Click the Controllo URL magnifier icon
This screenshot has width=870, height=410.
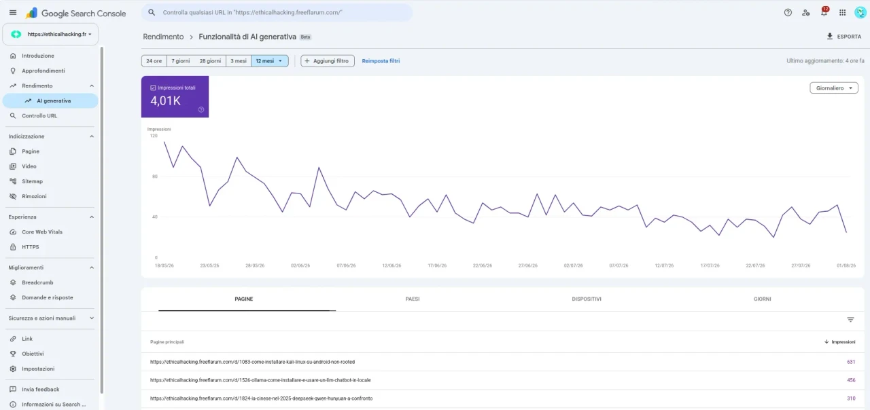[x=13, y=115]
